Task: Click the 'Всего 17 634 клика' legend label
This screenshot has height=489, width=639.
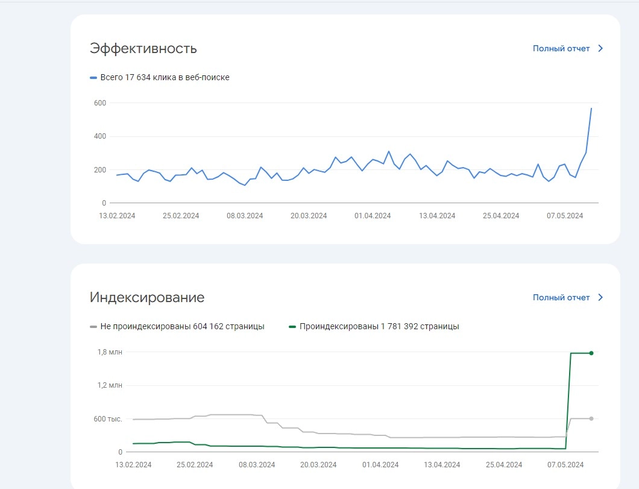Action: 165,77
